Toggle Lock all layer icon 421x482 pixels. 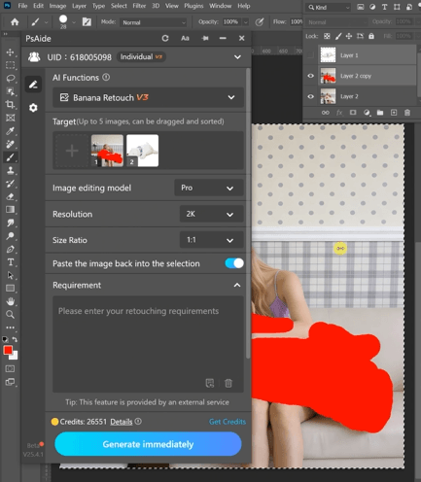coord(371,36)
